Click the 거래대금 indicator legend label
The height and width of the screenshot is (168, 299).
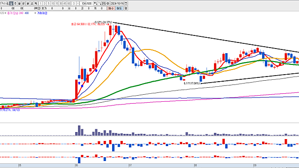click(42, 13)
